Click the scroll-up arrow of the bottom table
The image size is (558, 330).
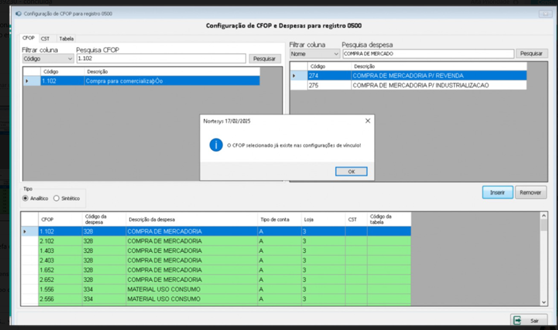544,216
